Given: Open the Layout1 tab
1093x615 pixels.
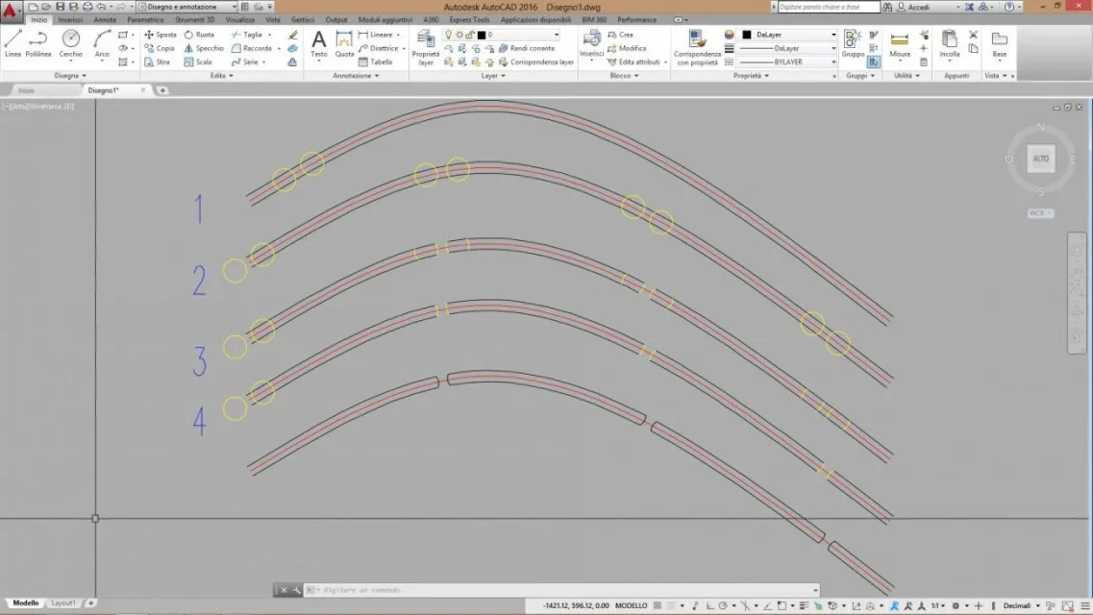Looking at the screenshot, I should coord(62,603).
